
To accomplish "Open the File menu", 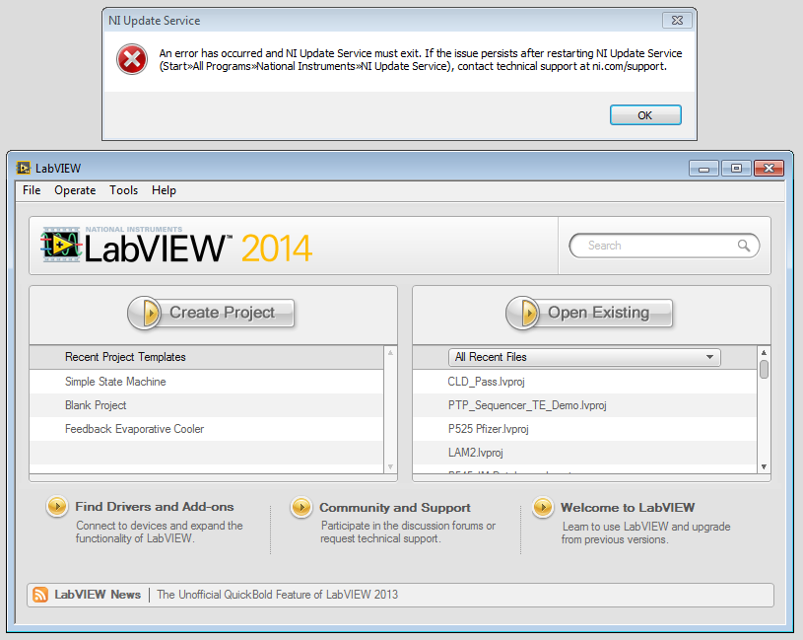I will point(32,190).
